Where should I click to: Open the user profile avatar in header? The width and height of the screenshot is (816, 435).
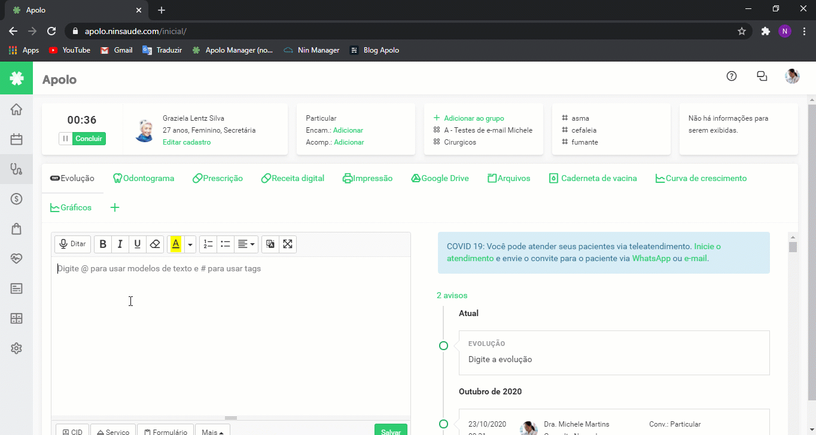point(792,76)
